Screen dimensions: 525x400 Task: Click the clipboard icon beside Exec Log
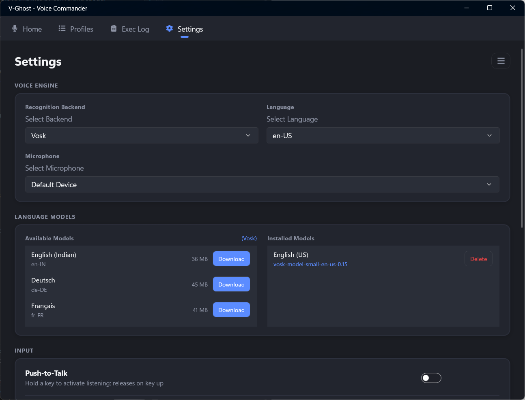click(114, 28)
